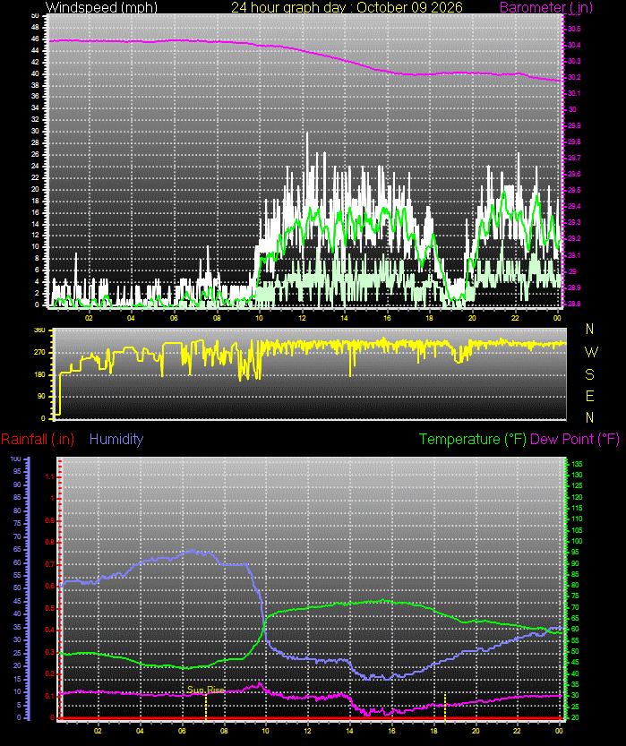This screenshot has width=626, height=746.
Task: Click the magenta "Dew Point (°F)" legend label
Action: point(575,439)
